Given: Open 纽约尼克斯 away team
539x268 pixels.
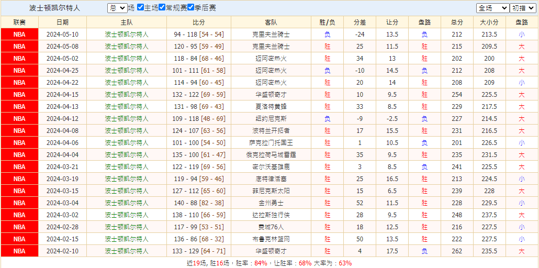Looking at the screenshot, I should [x=271, y=119].
